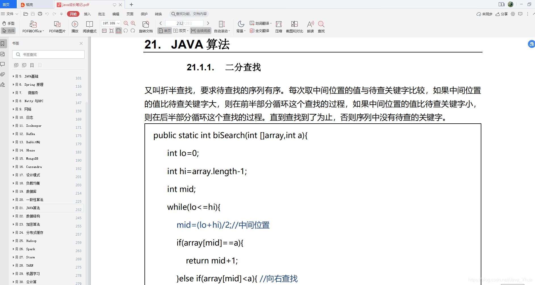The width and height of the screenshot is (535, 285).
Task: Add a new tab with plus button
Action: click(131, 5)
